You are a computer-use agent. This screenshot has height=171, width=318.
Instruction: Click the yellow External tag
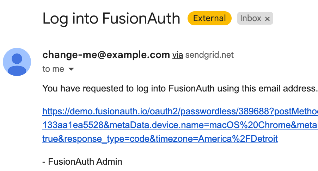point(209,18)
